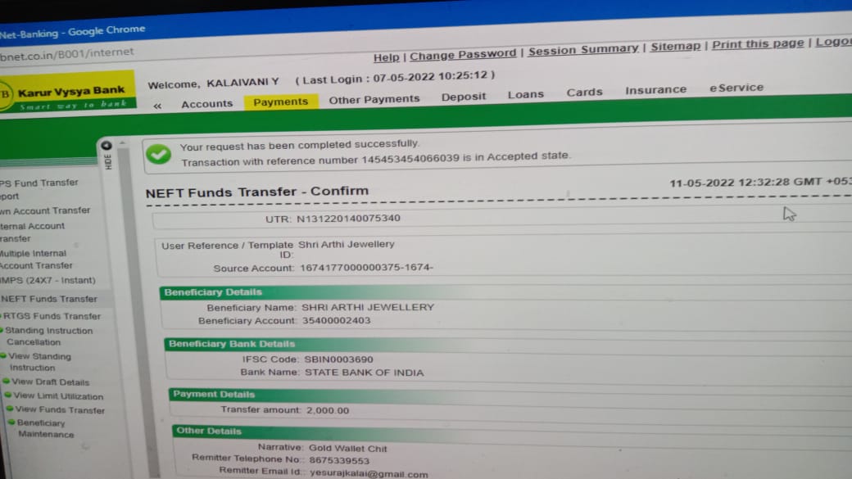Open the Insurance menu

pyautogui.click(x=656, y=89)
